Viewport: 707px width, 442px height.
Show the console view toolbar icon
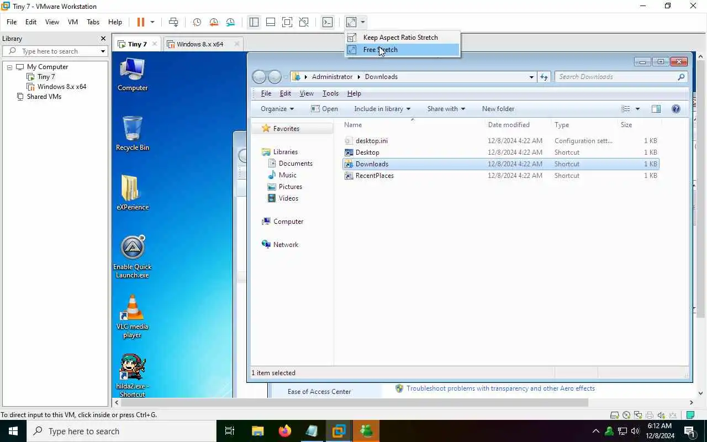328,22
